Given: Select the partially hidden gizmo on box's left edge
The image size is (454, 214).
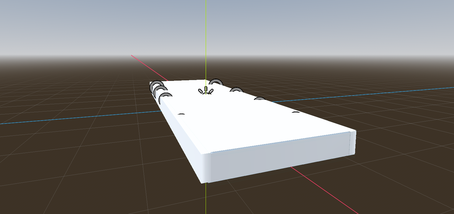Looking at the screenshot, I should point(181,114).
